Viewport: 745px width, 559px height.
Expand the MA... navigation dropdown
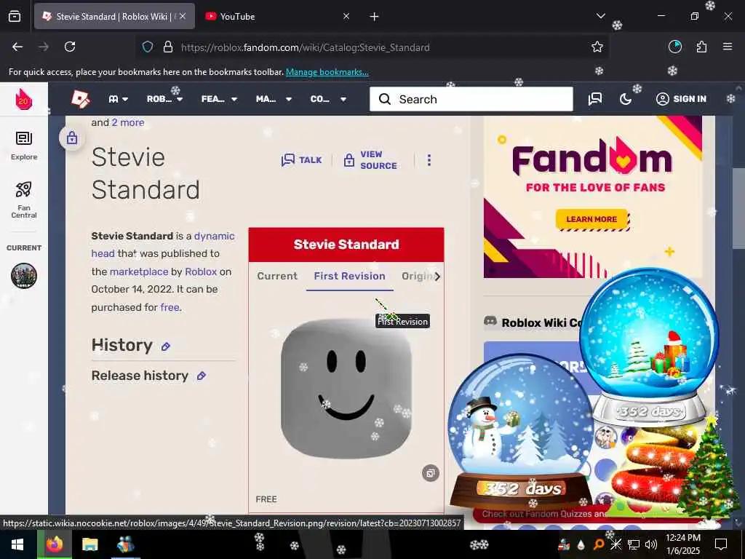pyautogui.click(x=274, y=99)
